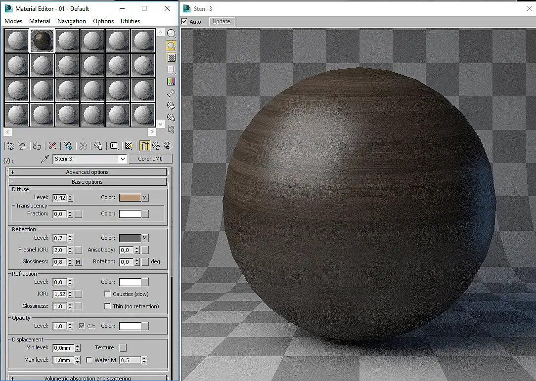Click Go to Parent icon

(156, 146)
